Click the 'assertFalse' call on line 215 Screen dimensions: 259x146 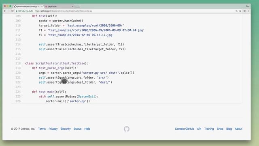pyautogui.click(x=57, y=49)
